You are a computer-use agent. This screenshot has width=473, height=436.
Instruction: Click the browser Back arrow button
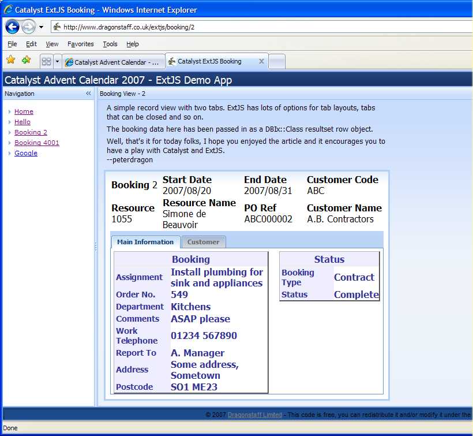coord(13,27)
